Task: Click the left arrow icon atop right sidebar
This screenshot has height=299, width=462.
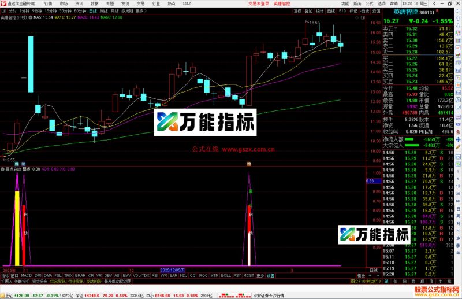Action: 458,11
